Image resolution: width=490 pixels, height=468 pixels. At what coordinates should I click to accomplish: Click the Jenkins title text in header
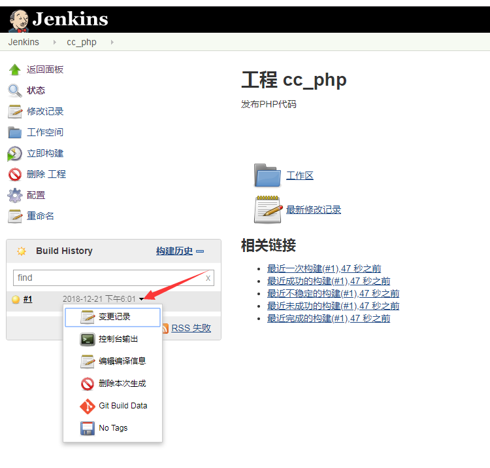[71, 19]
